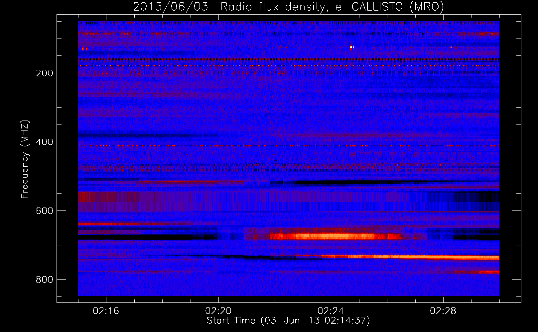Viewport: 538px width, 332px height.
Task: Click the 02:28 time tick label
Action: pyautogui.click(x=443, y=311)
